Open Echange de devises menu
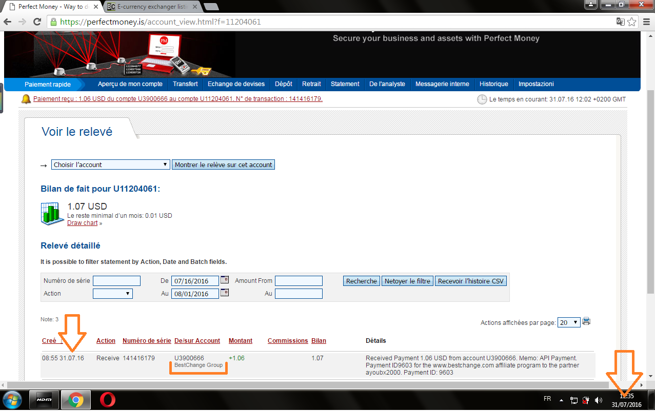Screen dimensions: 655x411 (236, 84)
